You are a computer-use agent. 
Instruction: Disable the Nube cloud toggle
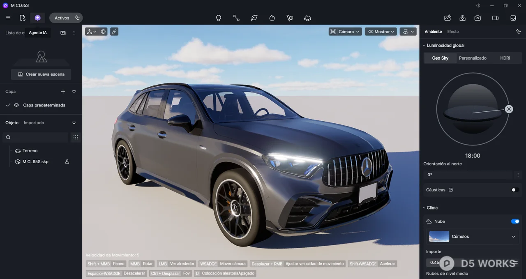[x=515, y=221]
